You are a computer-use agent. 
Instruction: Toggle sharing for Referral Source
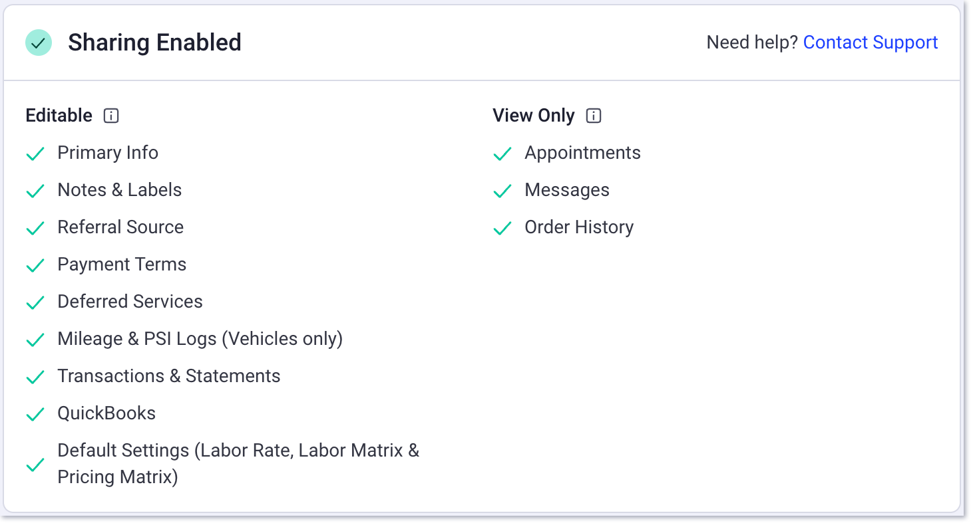(x=35, y=228)
